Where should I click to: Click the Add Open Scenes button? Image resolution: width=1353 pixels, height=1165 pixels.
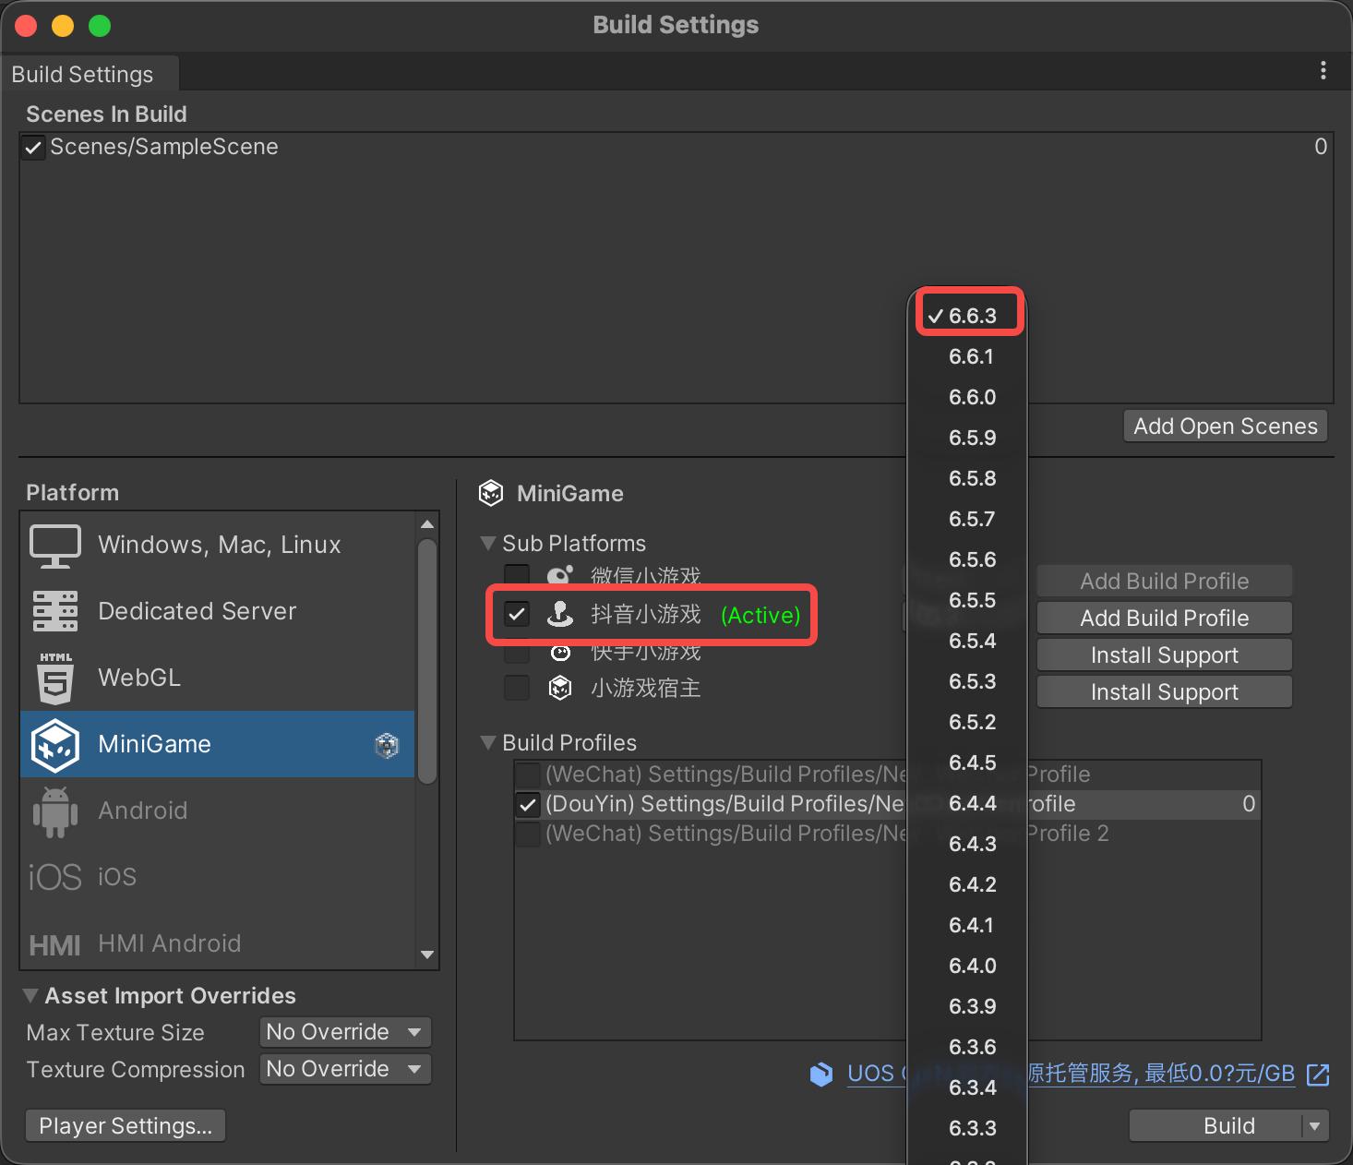coord(1225,426)
